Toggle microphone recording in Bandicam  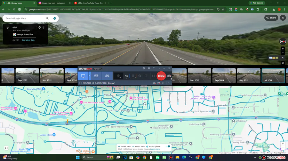(x=133, y=76)
